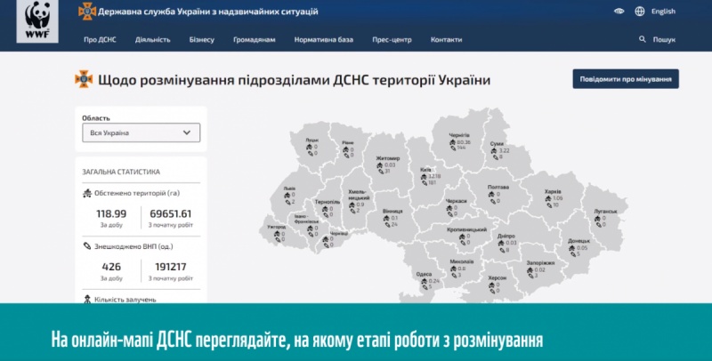
Task: Click the globe language icon
Action: [640, 12]
